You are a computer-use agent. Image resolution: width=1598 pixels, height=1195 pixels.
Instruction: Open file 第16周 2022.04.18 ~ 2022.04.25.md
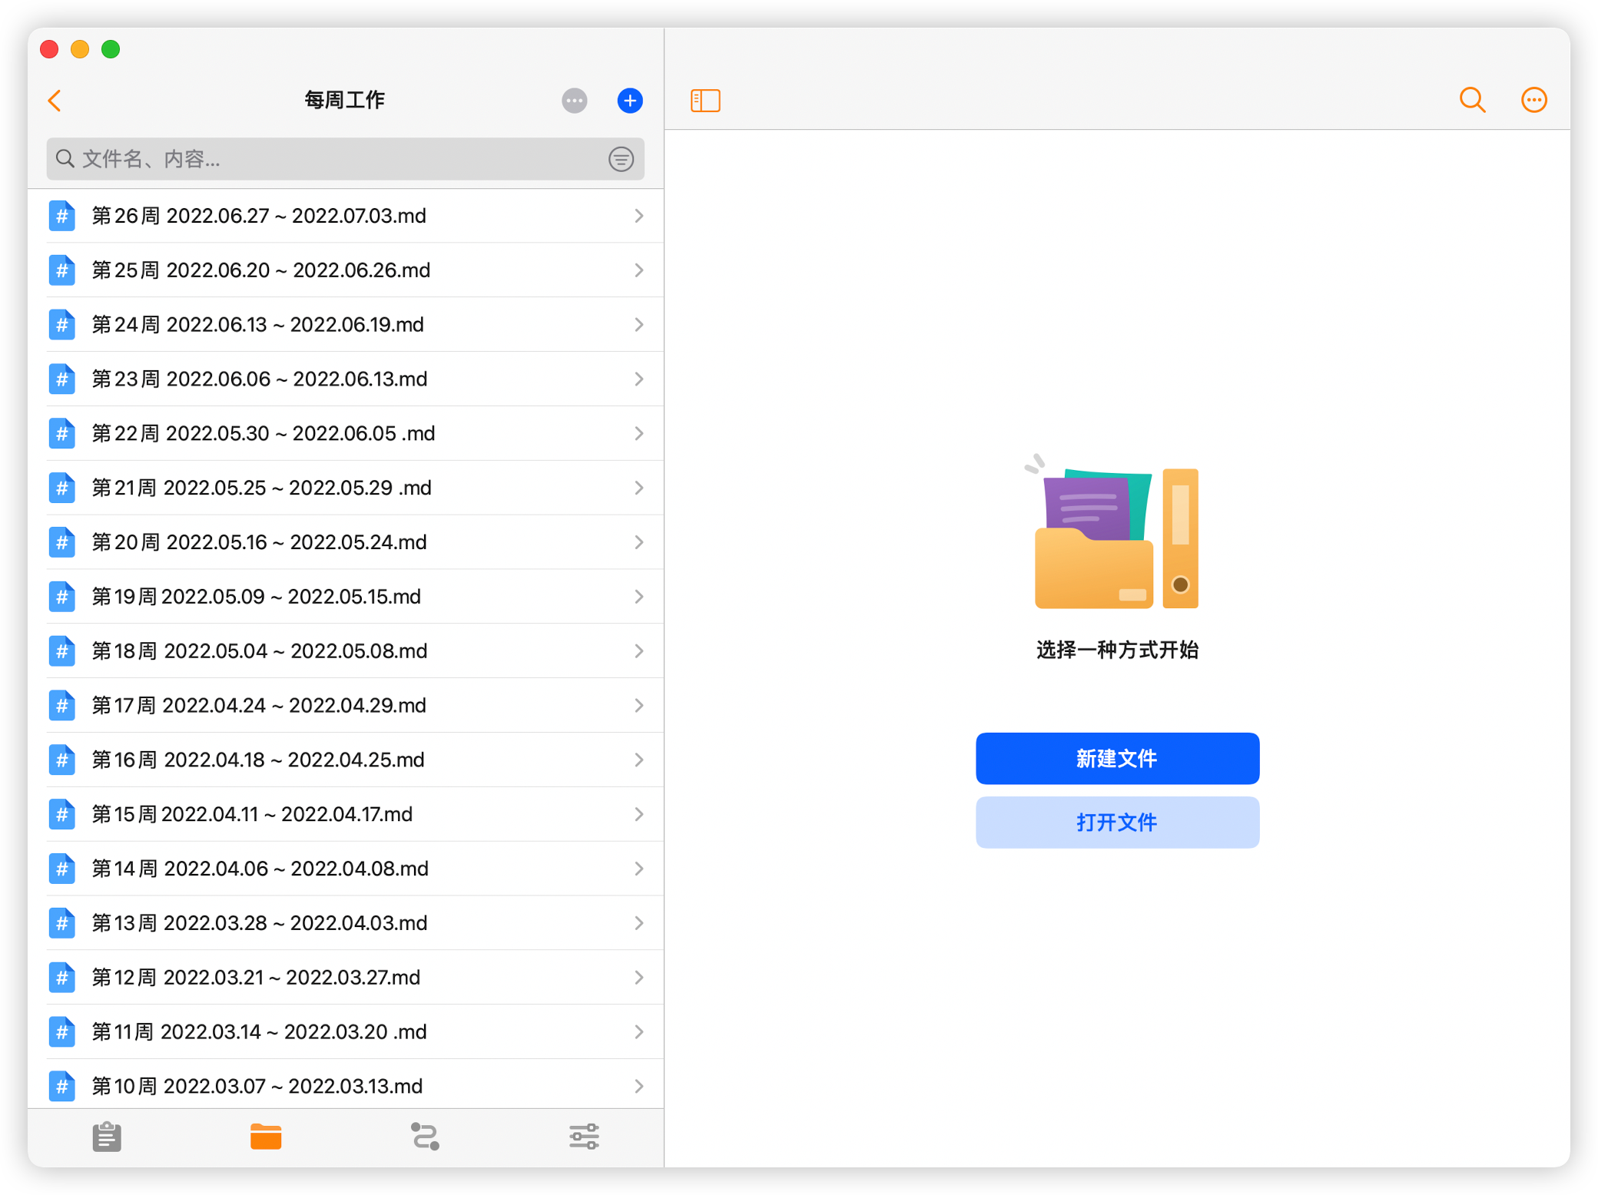(x=346, y=760)
